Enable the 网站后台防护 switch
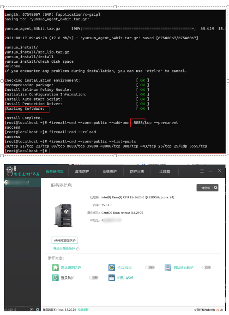 206,267
